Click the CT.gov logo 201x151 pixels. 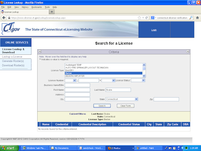click(11, 29)
